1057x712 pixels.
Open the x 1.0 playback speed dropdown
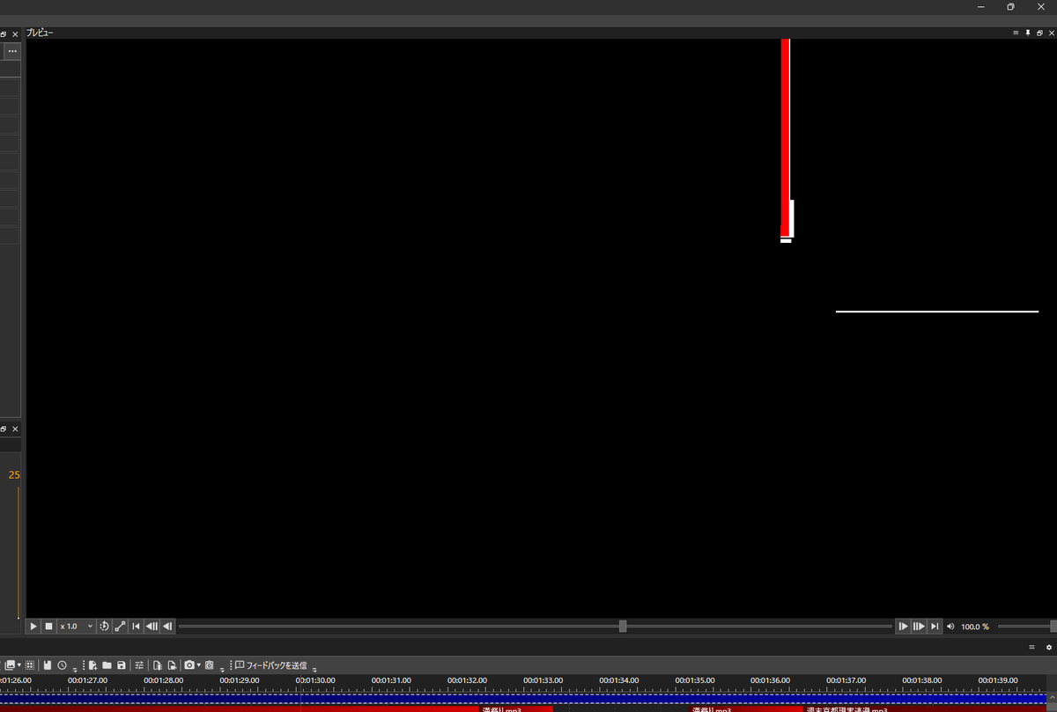click(x=76, y=627)
